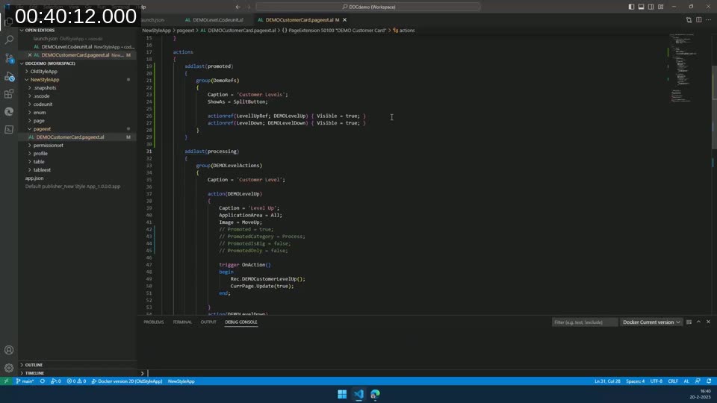This screenshot has width=717, height=403.
Task: Click the Open Changes icon in editor toolbar
Action: click(689, 19)
